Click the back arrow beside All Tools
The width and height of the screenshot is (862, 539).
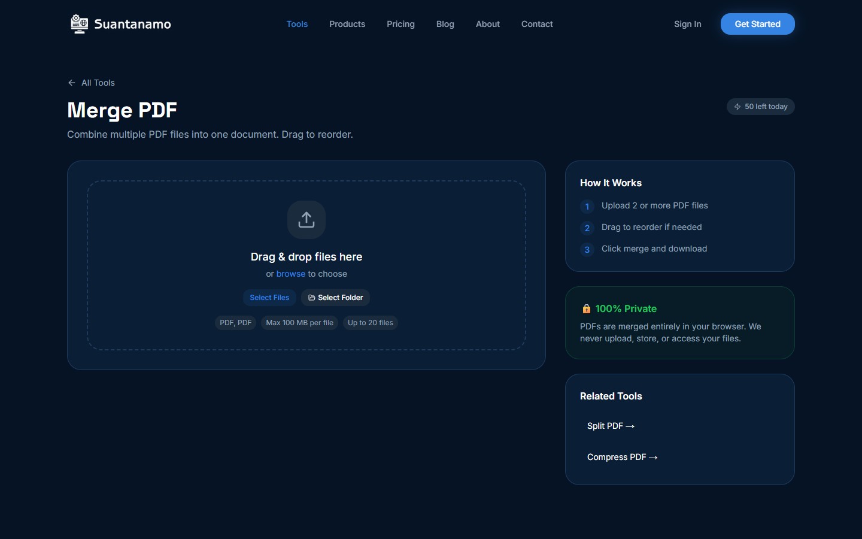click(72, 83)
